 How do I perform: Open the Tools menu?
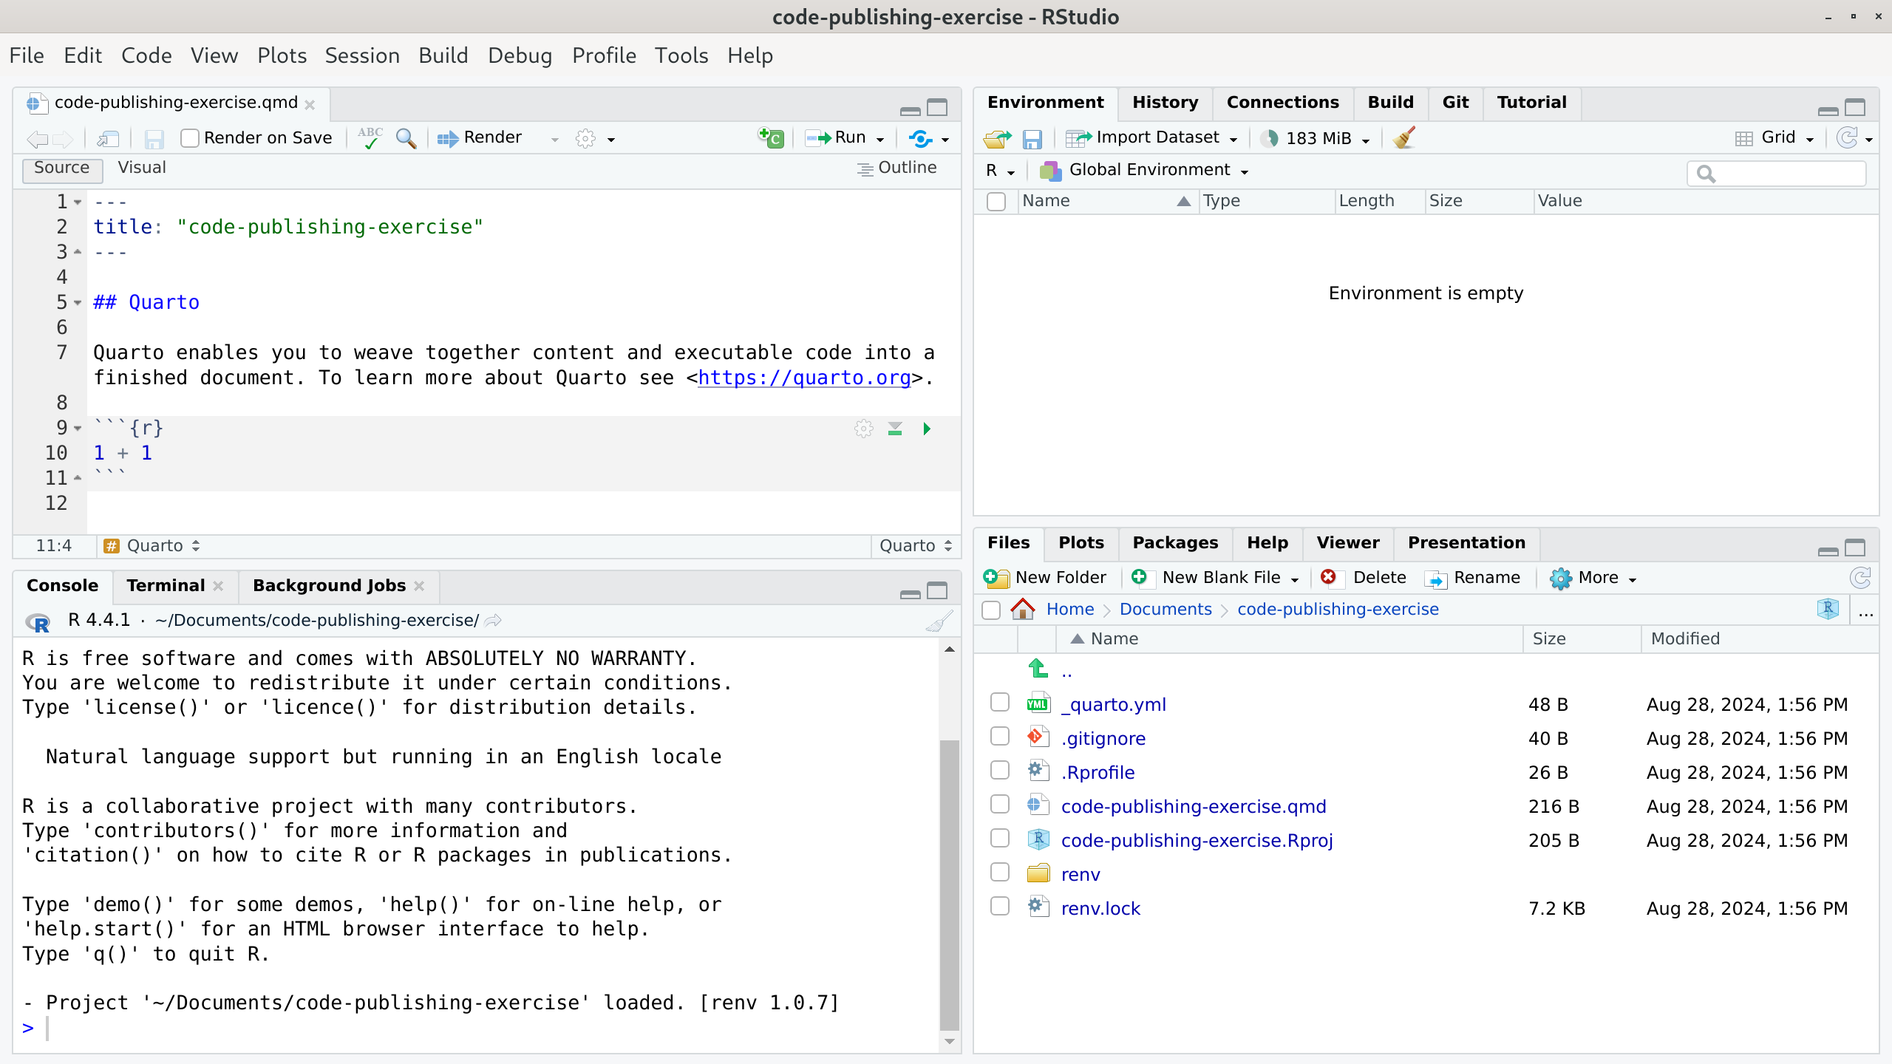[x=681, y=55]
